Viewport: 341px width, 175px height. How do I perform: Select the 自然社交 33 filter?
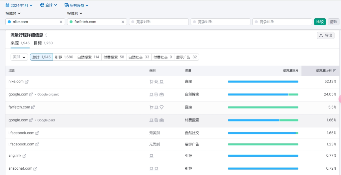tap(139, 57)
